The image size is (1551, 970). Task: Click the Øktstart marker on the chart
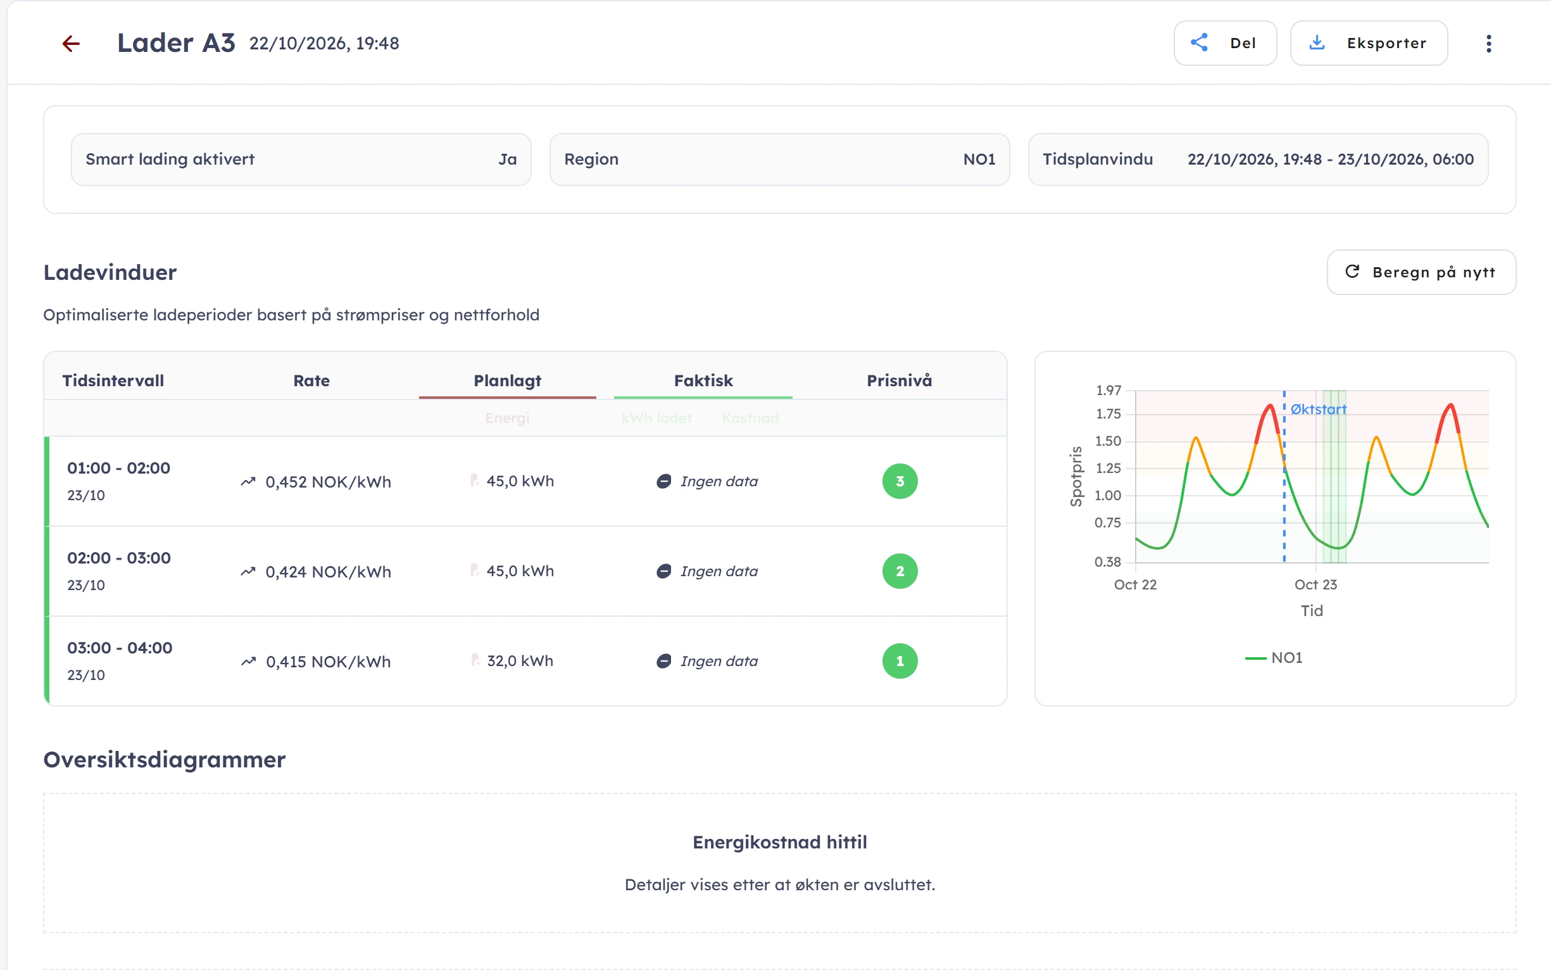(x=1318, y=408)
